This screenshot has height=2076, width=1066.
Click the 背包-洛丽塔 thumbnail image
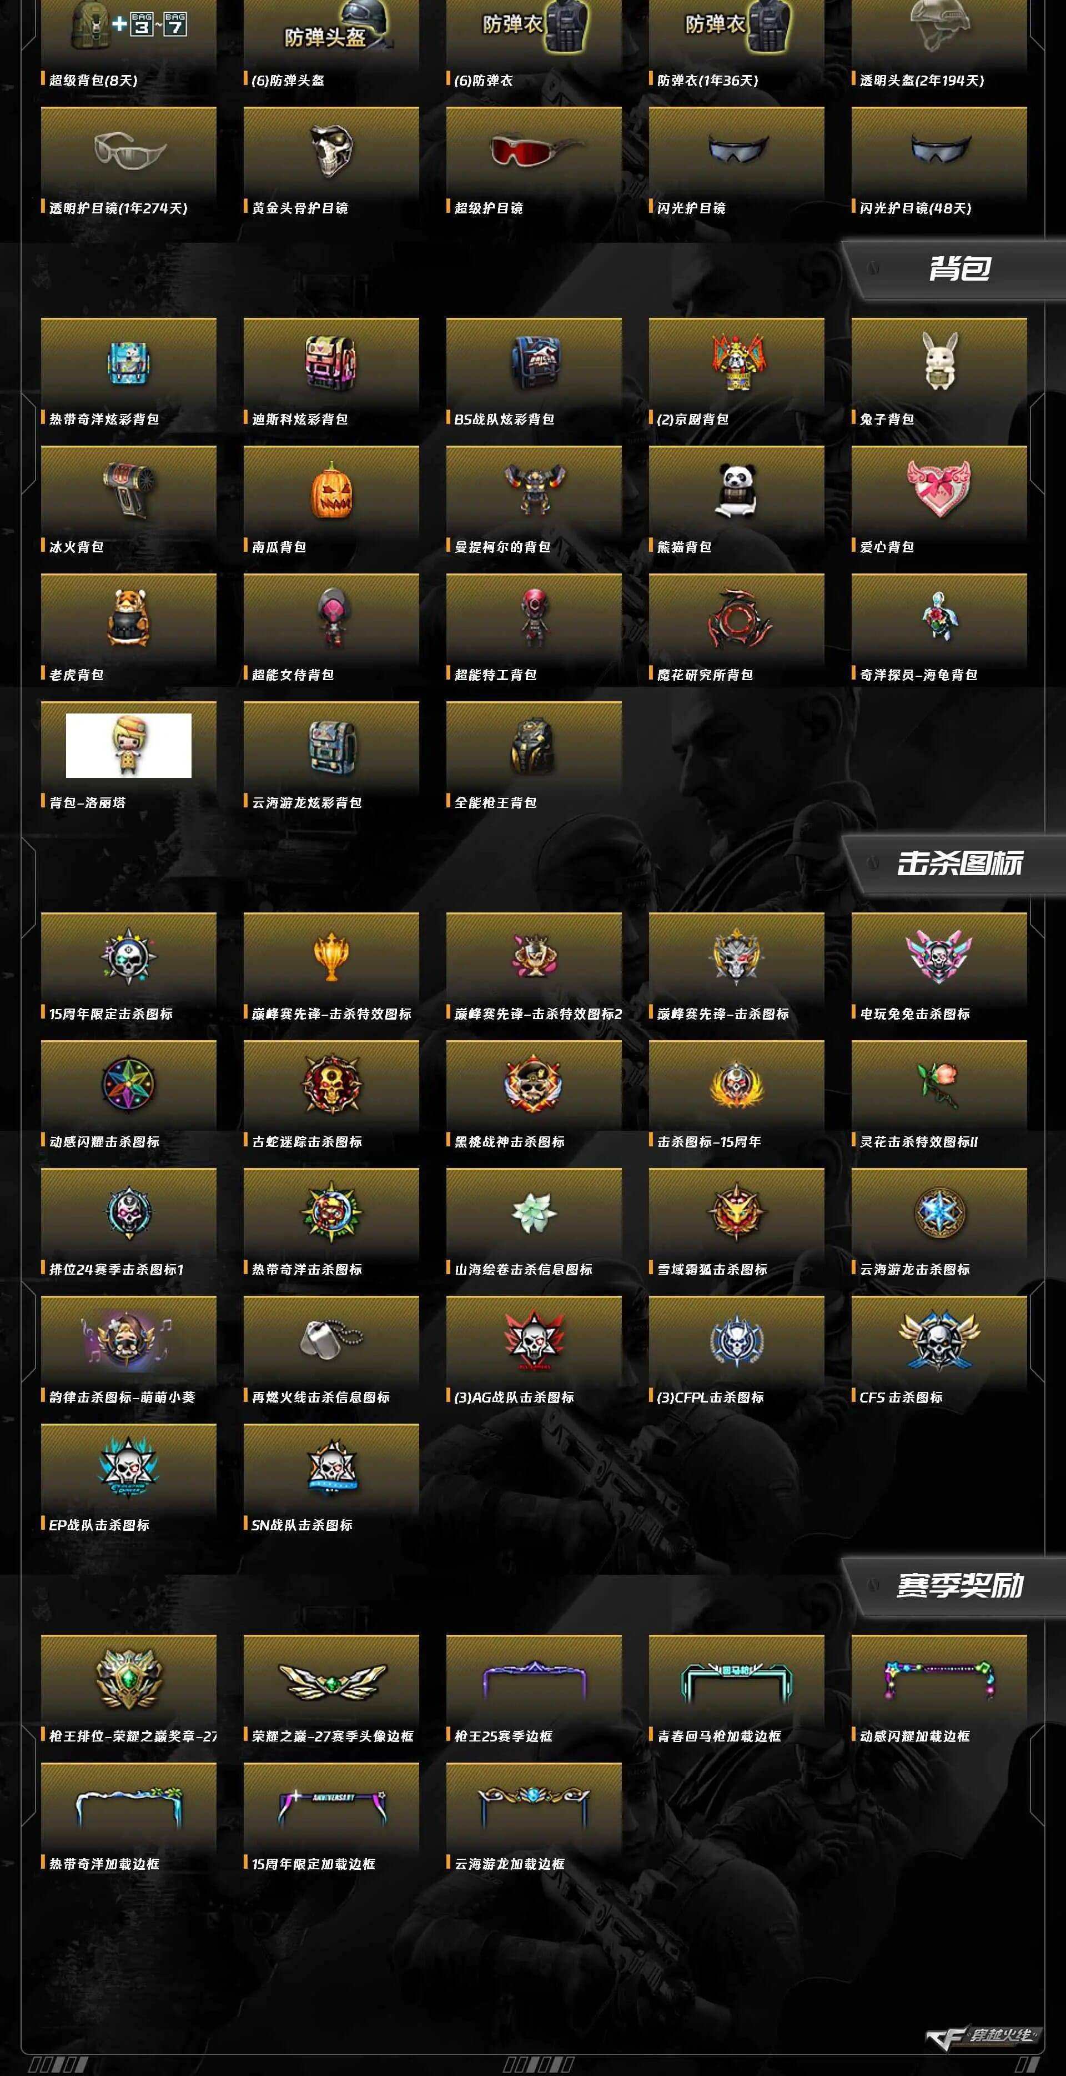129,746
